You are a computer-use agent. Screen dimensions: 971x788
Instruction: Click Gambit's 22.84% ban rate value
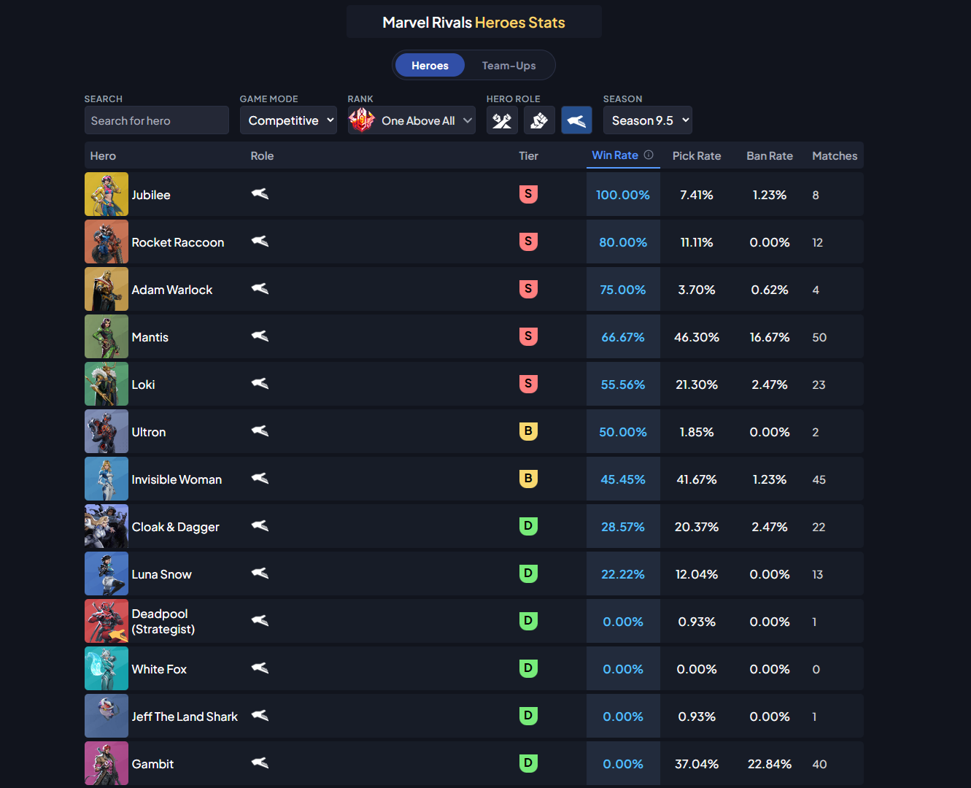(x=770, y=764)
